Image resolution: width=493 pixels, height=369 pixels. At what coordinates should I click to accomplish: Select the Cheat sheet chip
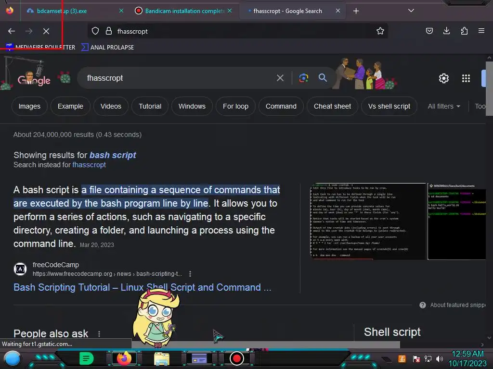click(332, 106)
